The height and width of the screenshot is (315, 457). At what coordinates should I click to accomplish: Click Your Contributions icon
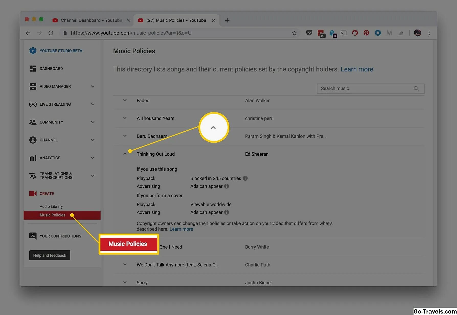(x=33, y=236)
